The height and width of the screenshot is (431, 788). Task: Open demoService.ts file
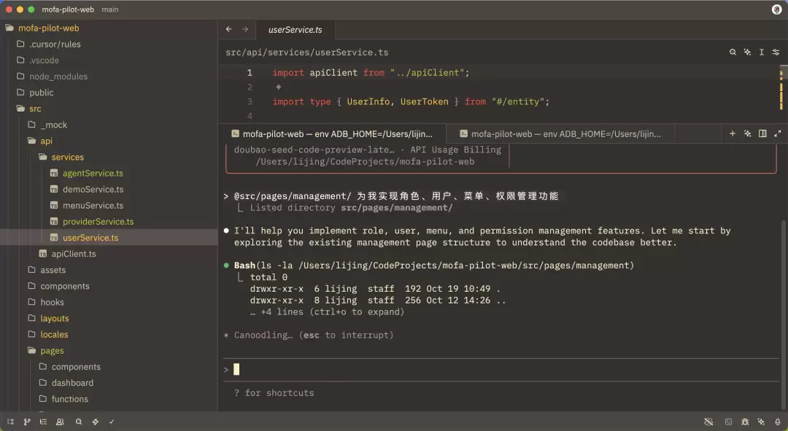[x=93, y=190]
